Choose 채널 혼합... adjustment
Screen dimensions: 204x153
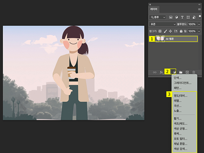point(184,144)
